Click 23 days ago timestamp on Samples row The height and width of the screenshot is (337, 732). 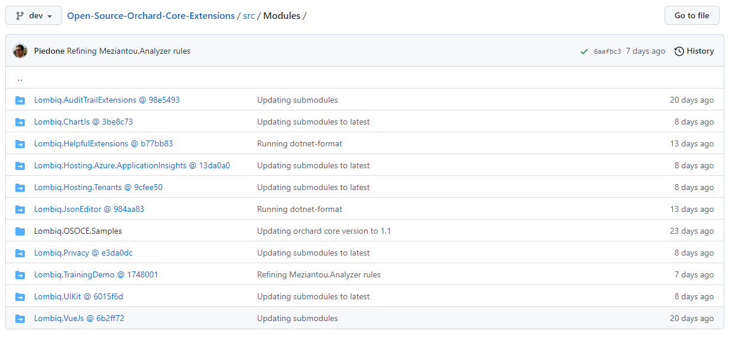(692, 231)
